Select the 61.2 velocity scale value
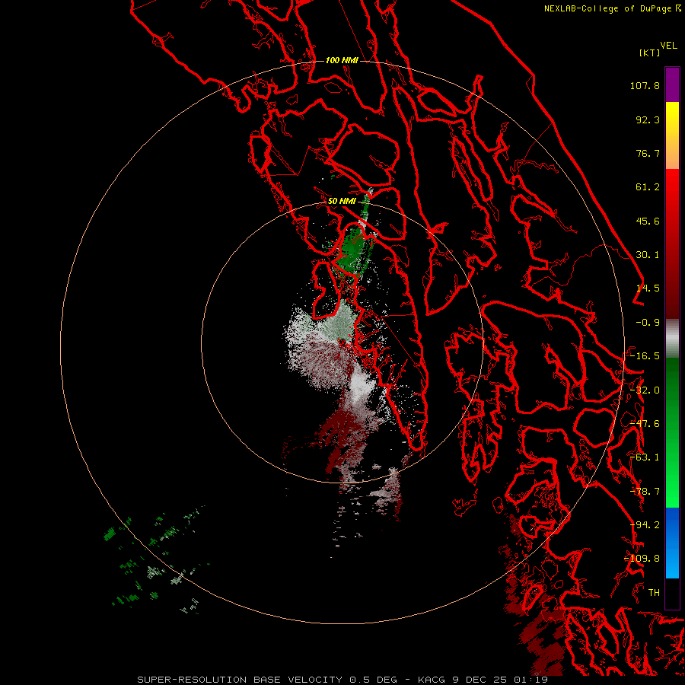Screen dimensions: 685x685 pos(648,187)
